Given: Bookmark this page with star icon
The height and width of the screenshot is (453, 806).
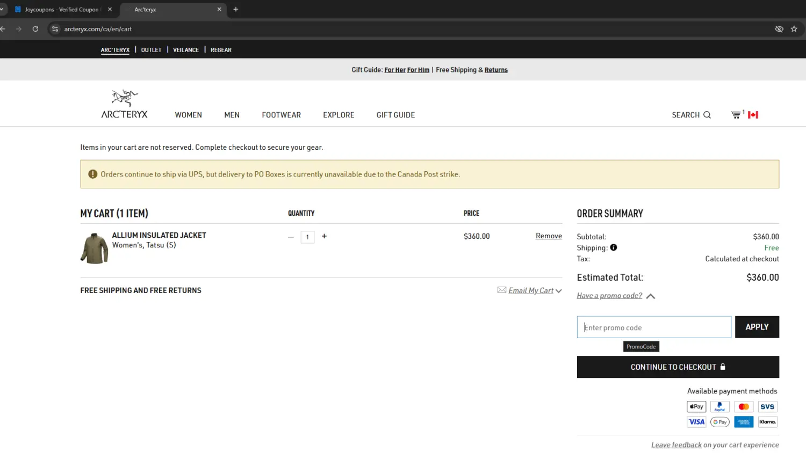Looking at the screenshot, I should tap(794, 29).
